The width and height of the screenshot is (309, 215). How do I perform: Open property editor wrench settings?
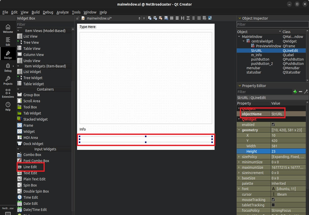(x=306, y=92)
